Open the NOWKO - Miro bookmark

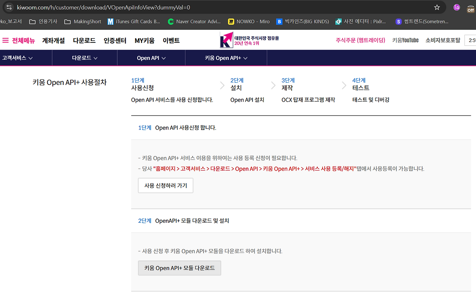pyautogui.click(x=249, y=22)
